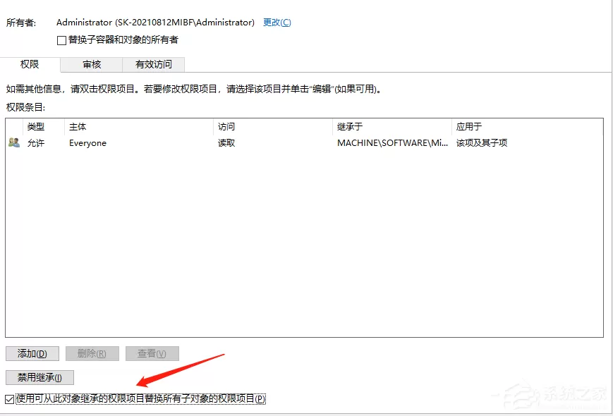The image size is (613, 416).
Task: Click the 添加(D) button
Action: pos(32,353)
